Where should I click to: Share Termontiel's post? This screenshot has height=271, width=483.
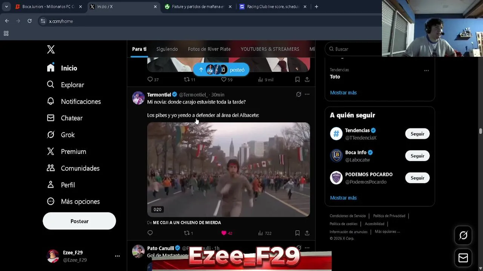307,233
